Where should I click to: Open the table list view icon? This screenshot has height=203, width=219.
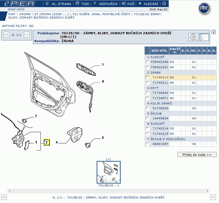point(204,37)
